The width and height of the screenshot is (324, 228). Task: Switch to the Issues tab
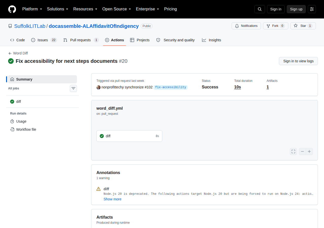44,40
